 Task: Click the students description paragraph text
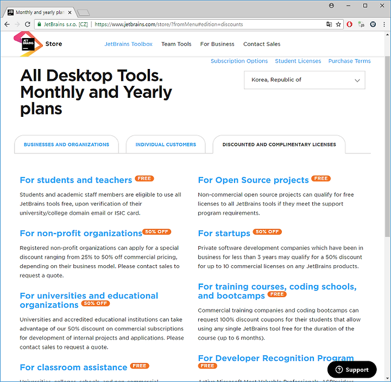pos(100,204)
